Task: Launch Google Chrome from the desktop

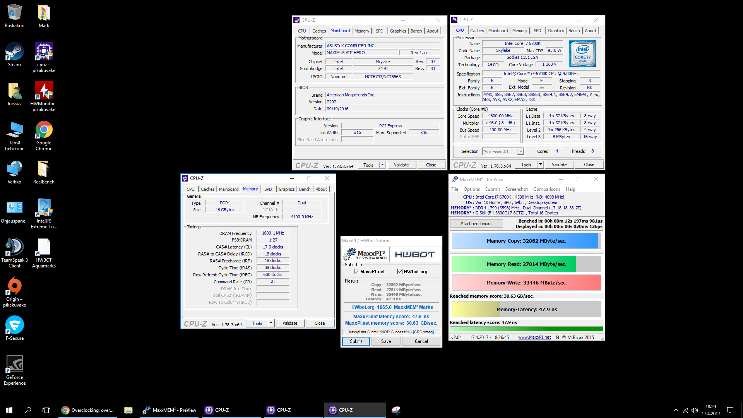Action: tap(44, 135)
